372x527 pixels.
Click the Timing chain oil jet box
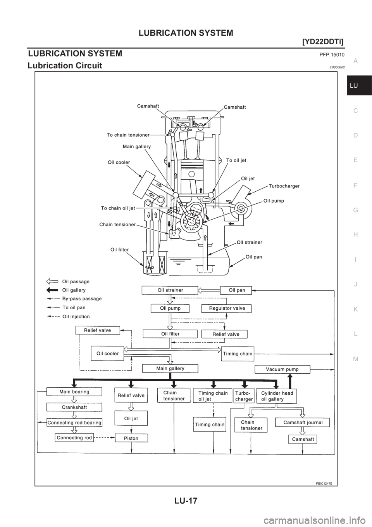coord(213,395)
